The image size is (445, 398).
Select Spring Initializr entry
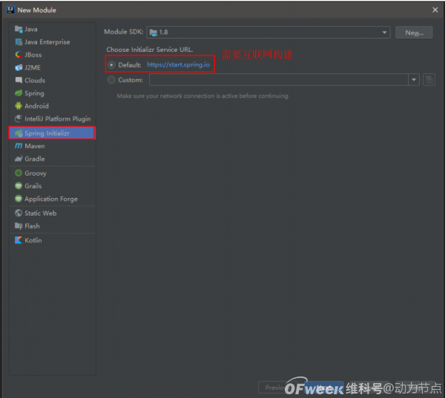pos(53,133)
